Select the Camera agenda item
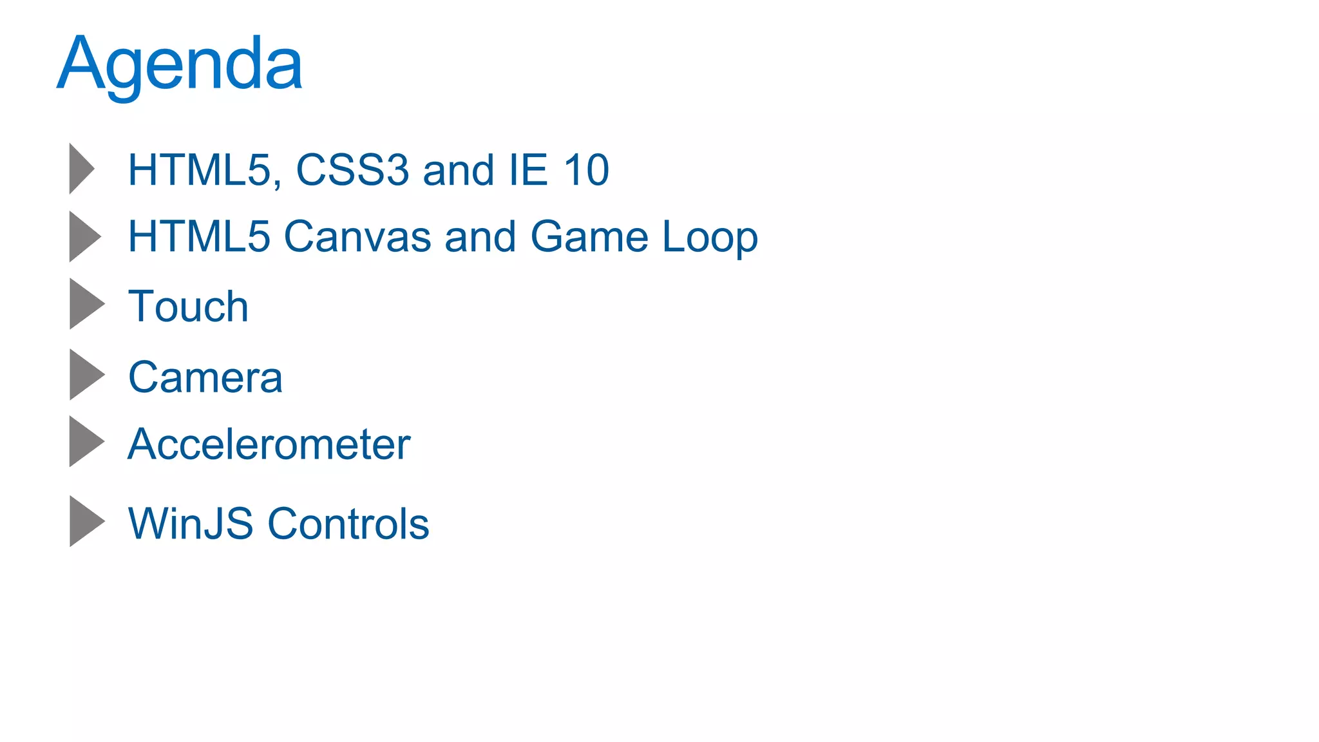This screenshot has width=1319, height=742. tap(205, 377)
